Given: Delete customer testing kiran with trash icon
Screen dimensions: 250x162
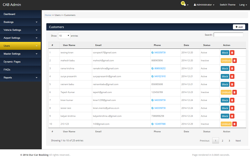Looking at the screenshot, I should pyautogui.click(x=232, y=53).
